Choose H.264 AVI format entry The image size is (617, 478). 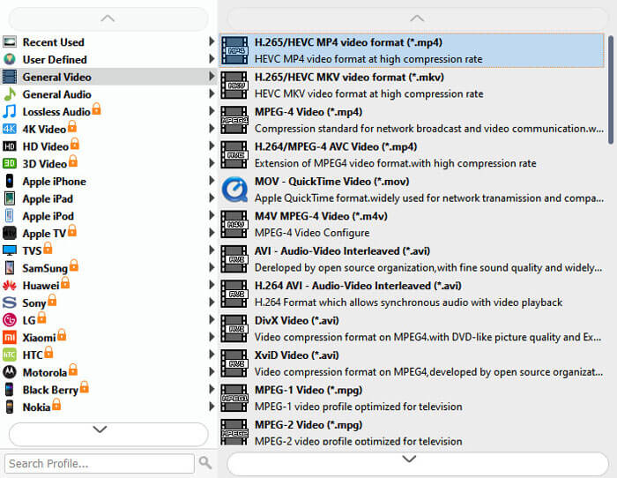[412, 294]
